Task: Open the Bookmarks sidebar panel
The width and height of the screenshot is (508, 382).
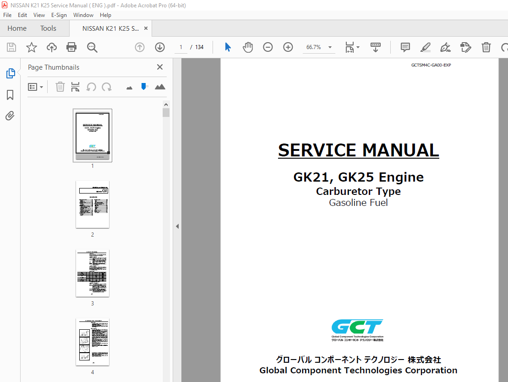Action: pyautogui.click(x=10, y=95)
